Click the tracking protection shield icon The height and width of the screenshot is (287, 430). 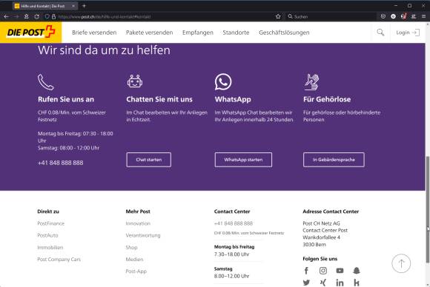[47, 16]
